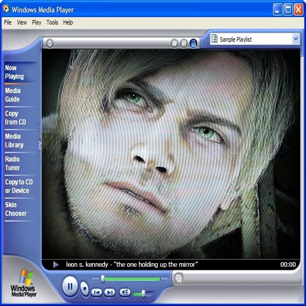Click the window resize grip corner
The width and height of the screenshot is (306, 306).
pyautogui.click(x=301, y=299)
